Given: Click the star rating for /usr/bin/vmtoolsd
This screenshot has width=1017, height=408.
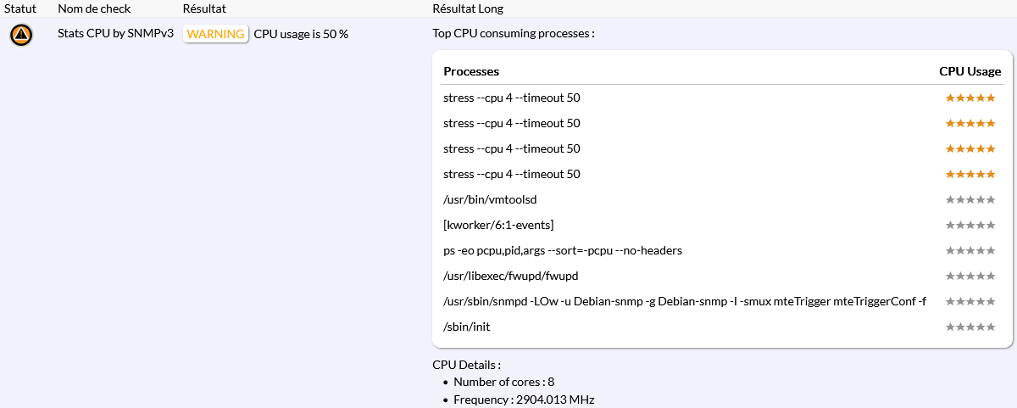Looking at the screenshot, I should (970, 200).
